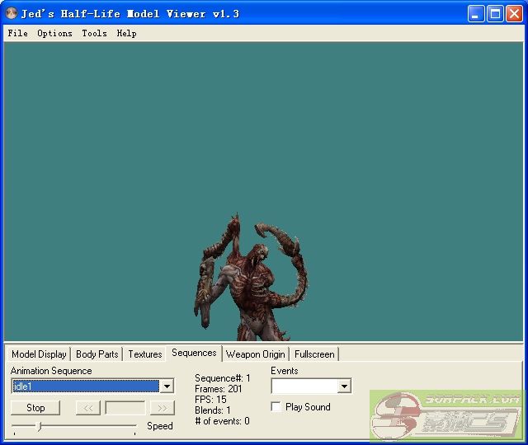
Task: Go to the Textures tab
Action: (x=145, y=354)
